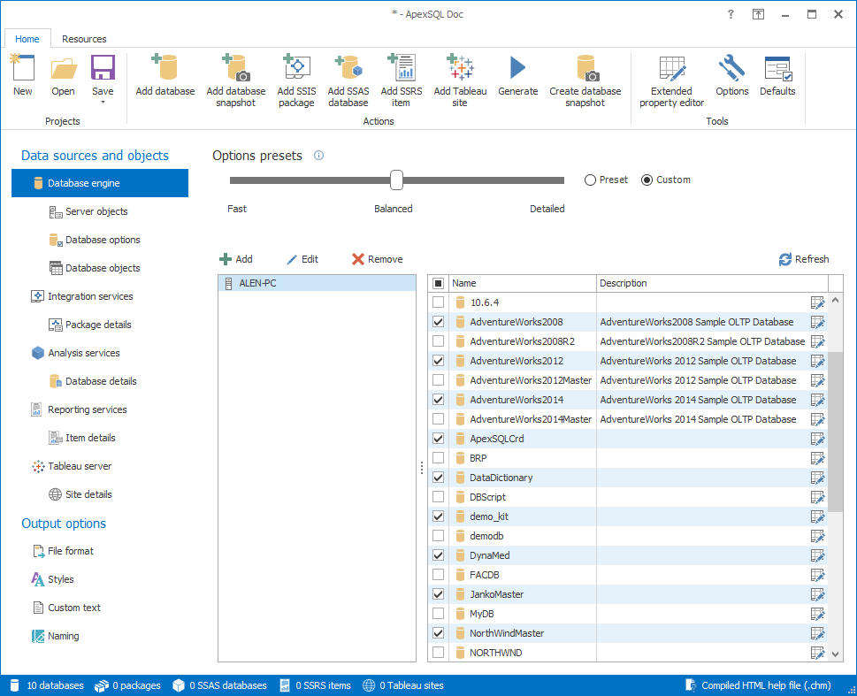Check AdventureWorks2008R2 checkbox

(x=438, y=341)
